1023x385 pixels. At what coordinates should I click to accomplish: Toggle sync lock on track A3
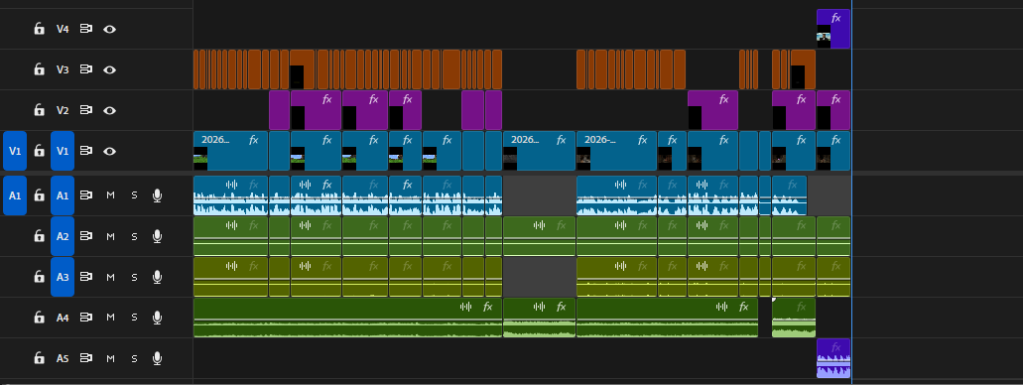86,277
